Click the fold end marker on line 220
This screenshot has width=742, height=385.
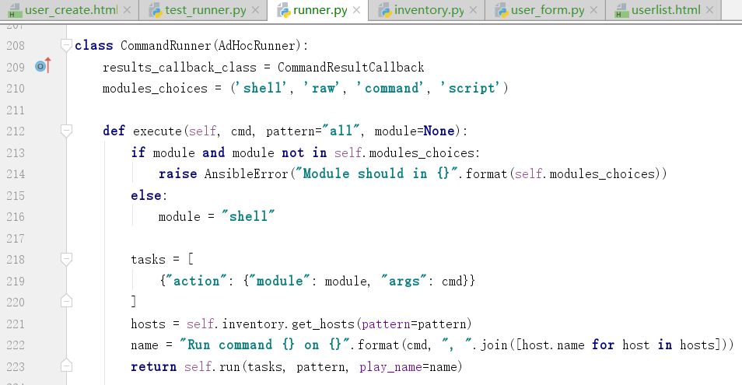66,301
